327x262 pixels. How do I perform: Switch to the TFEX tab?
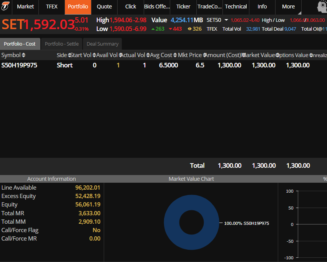click(x=52, y=7)
